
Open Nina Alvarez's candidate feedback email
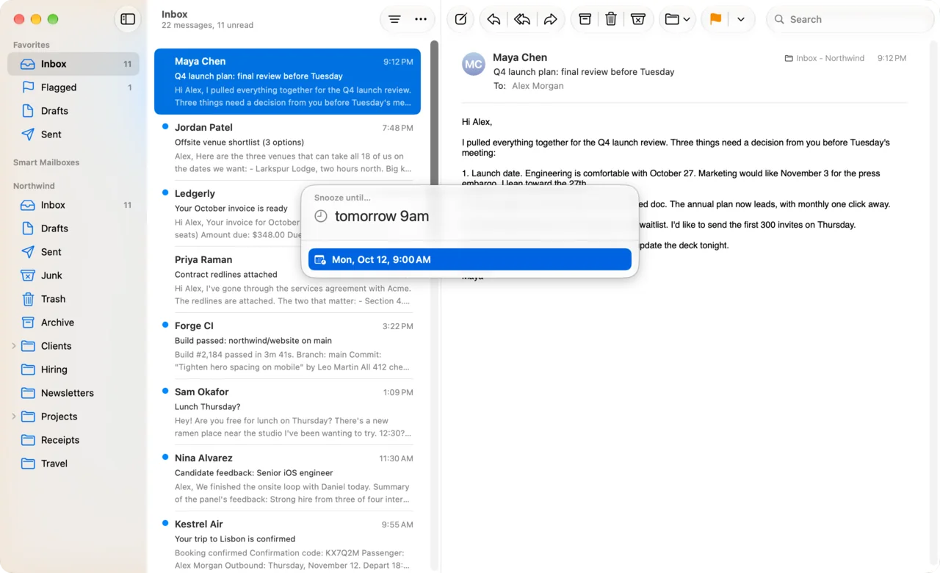287,478
